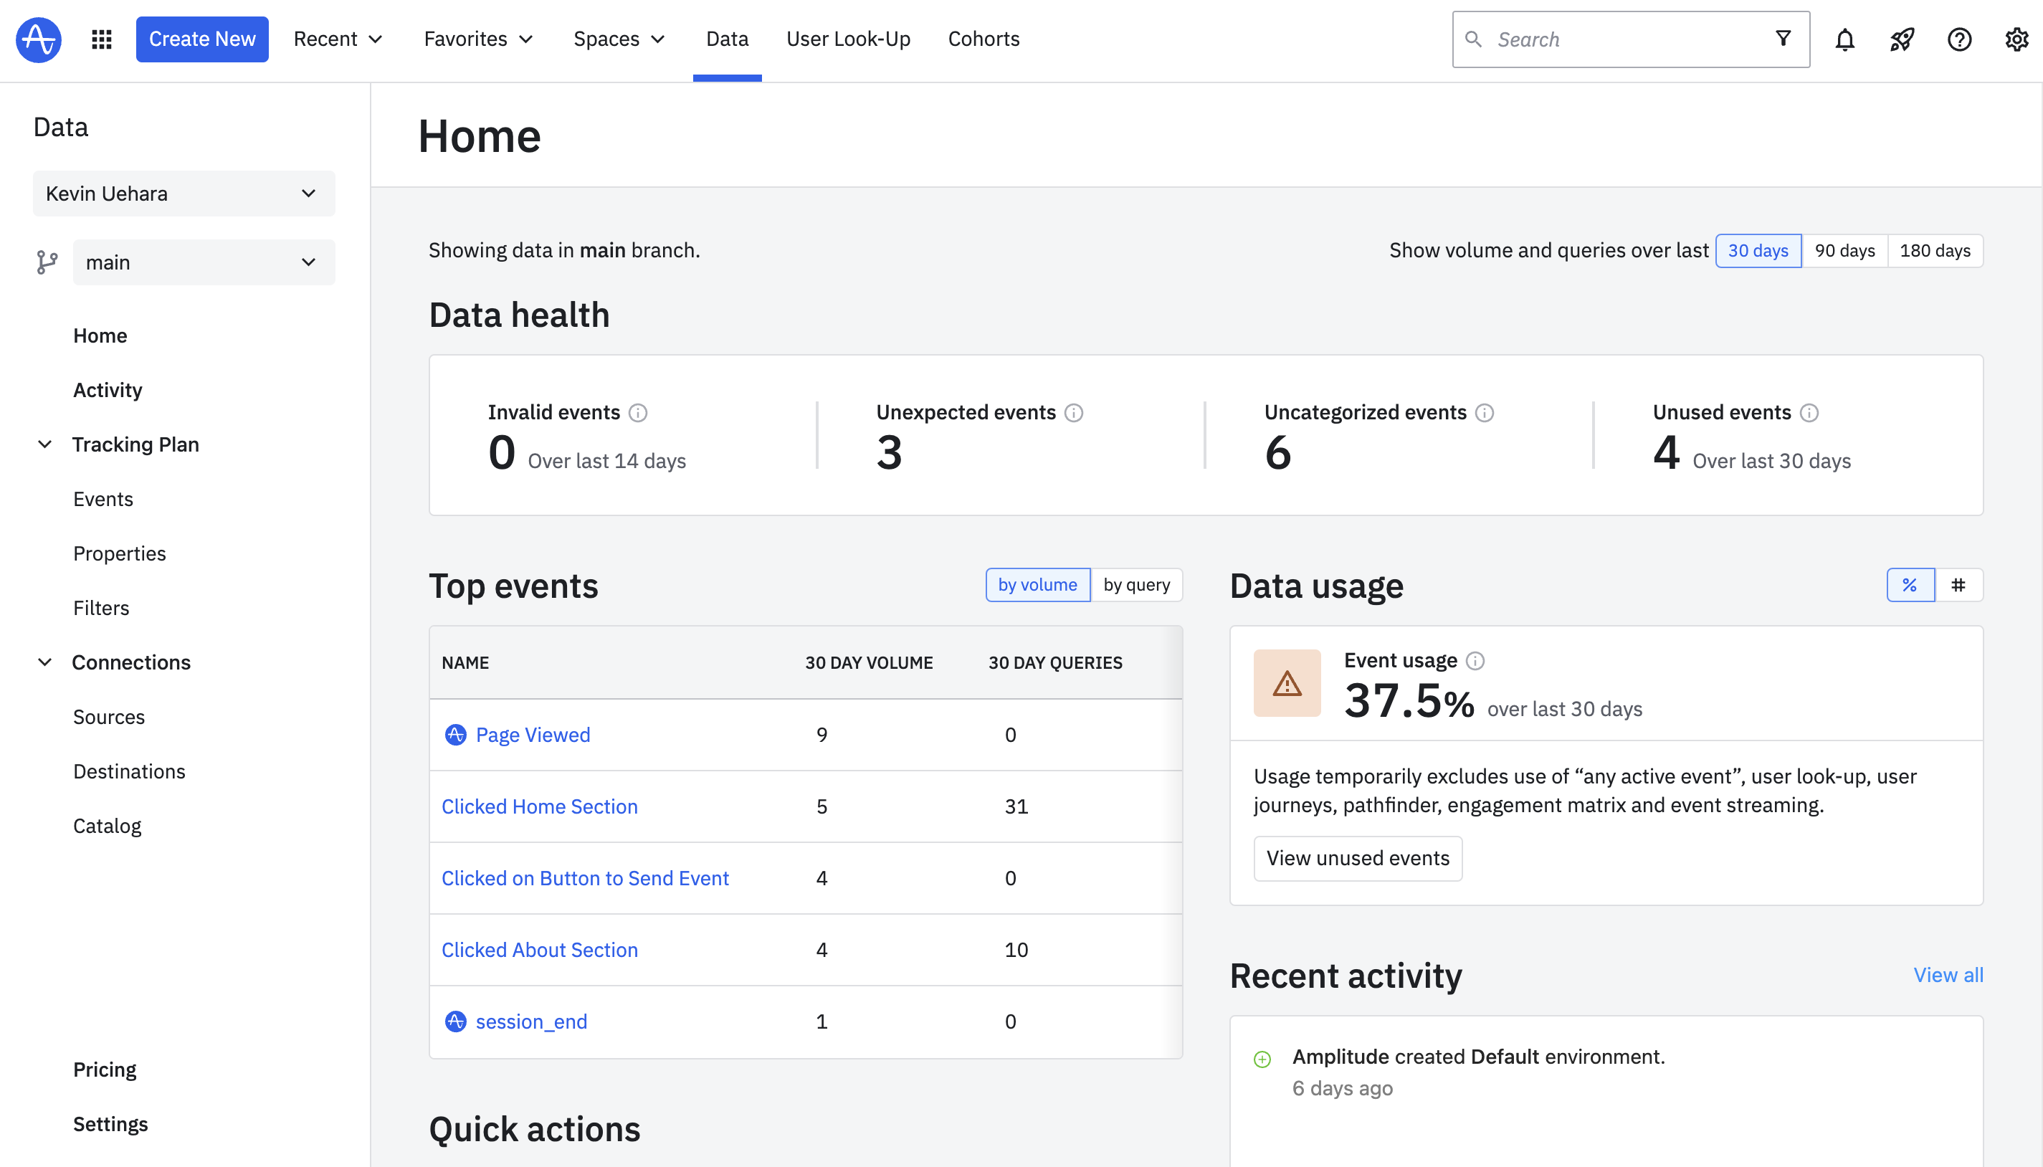Click the Page Viewed event link
The image size is (2043, 1167).
pyautogui.click(x=532, y=733)
